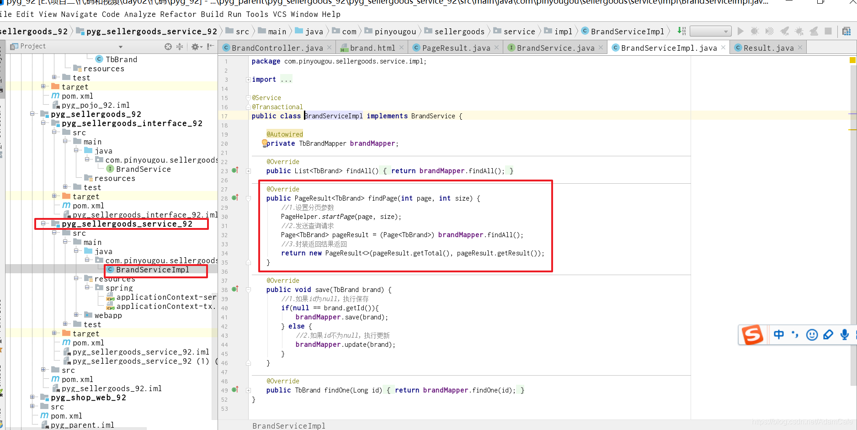This screenshot has height=430, width=857.
Task: Expand the webapp folder node
Action: (76, 314)
